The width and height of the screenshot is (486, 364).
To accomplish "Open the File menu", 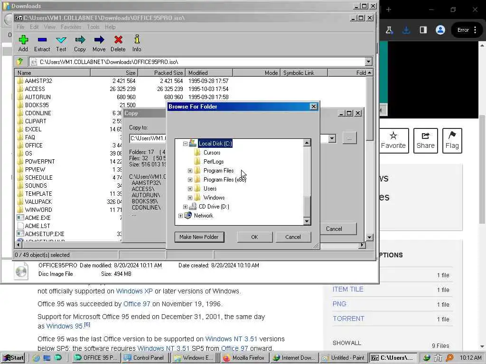I will [x=20, y=27].
